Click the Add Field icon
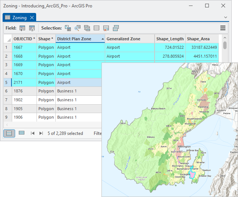This screenshot has height=197, width=238. click(22, 28)
